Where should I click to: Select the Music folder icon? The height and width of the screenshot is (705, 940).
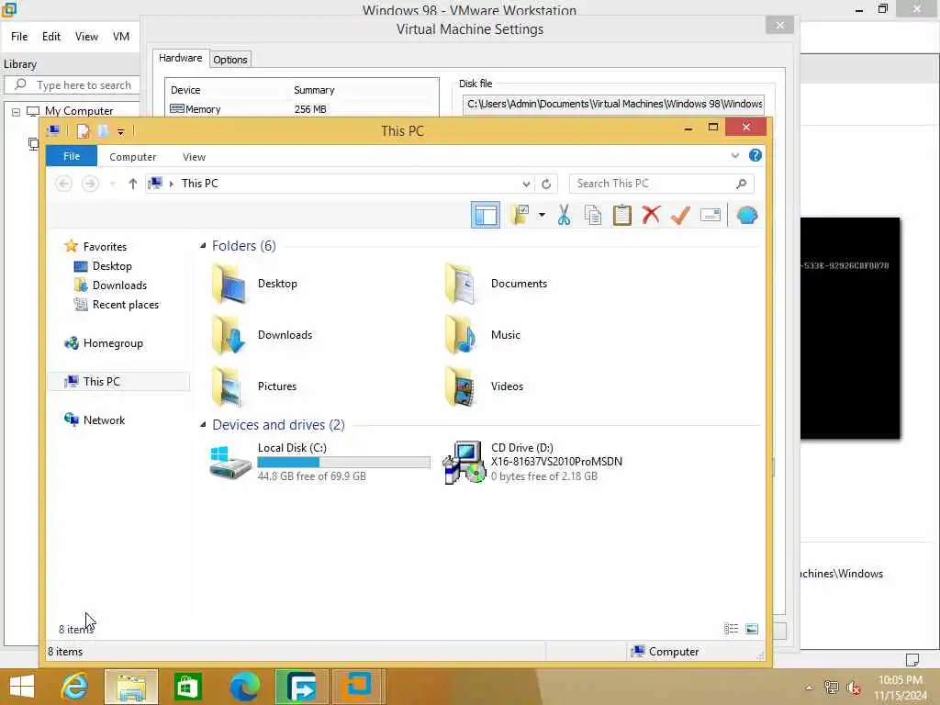pos(462,335)
